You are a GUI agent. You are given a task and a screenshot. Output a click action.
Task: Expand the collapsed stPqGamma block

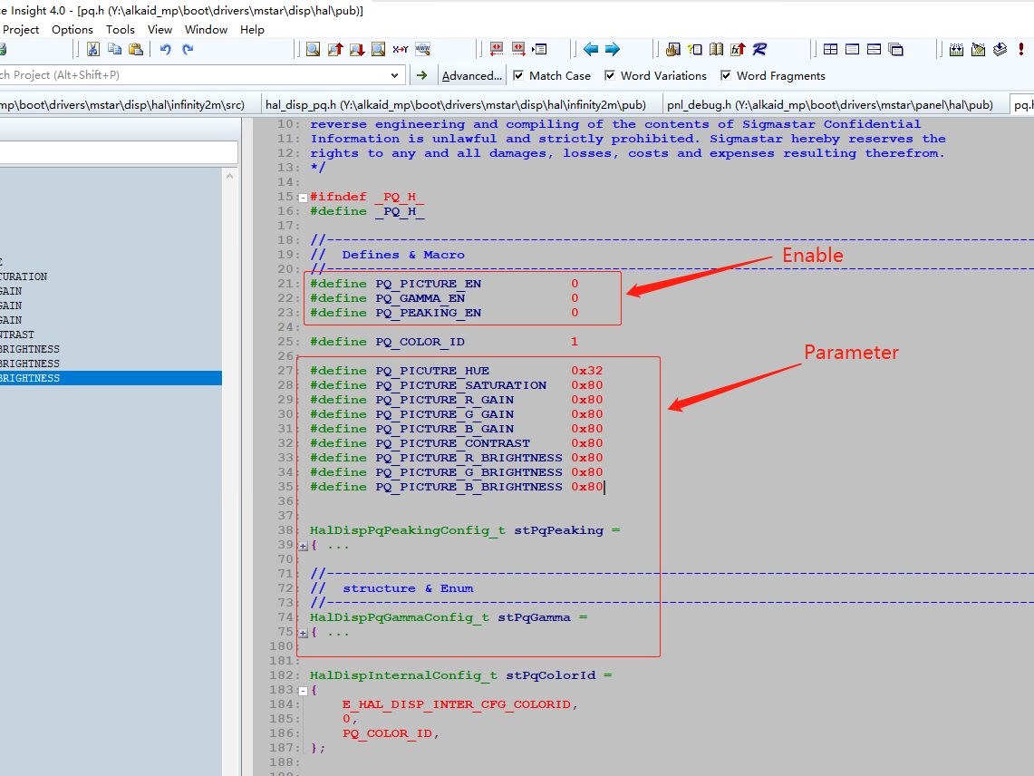click(x=304, y=633)
